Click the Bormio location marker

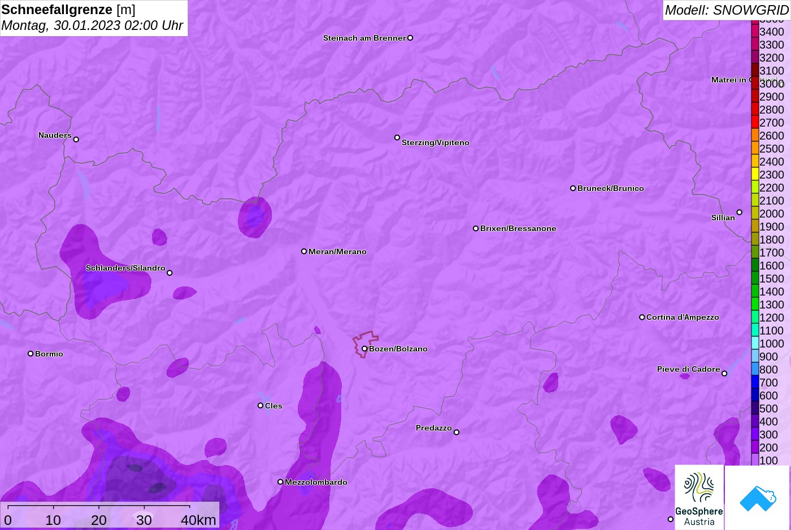point(31,354)
